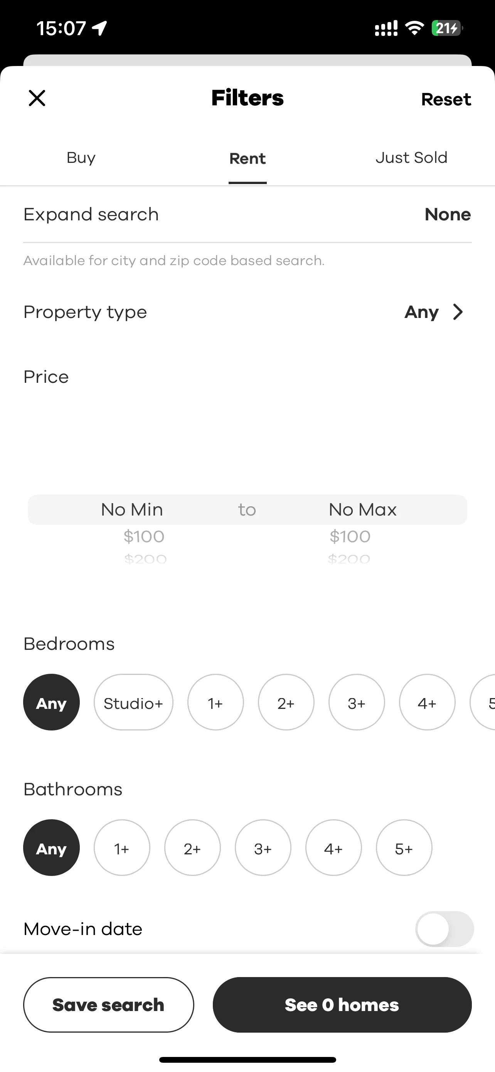Reset all filters
The width and height of the screenshot is (495, 1072).
(x=446, y=100)
